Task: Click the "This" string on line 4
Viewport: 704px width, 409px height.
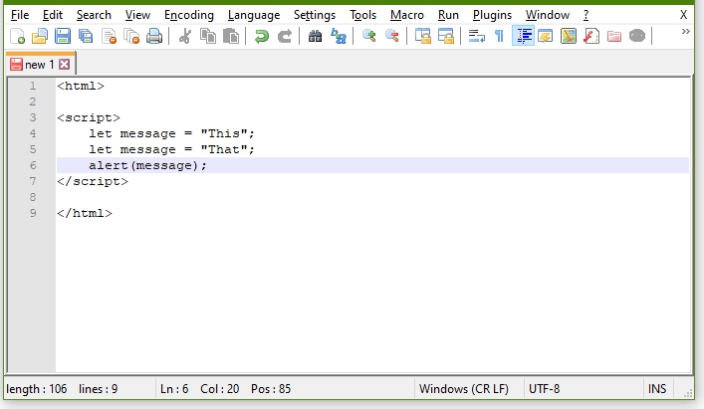Action: (x=224, y=133)
